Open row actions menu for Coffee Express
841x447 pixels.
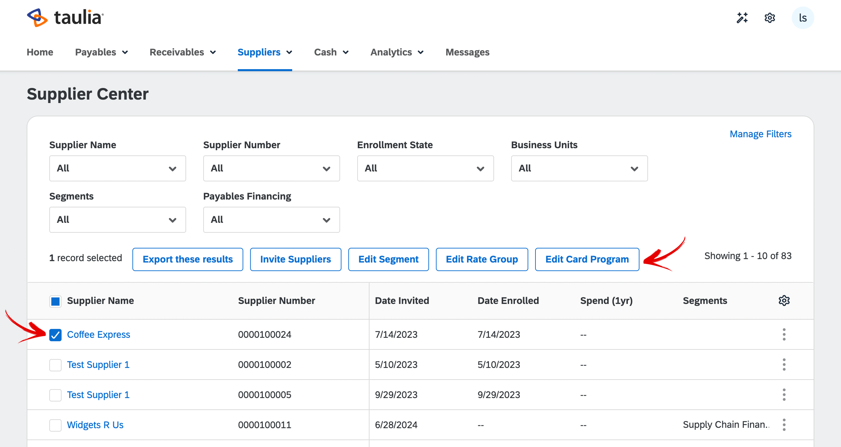(784, 334)
